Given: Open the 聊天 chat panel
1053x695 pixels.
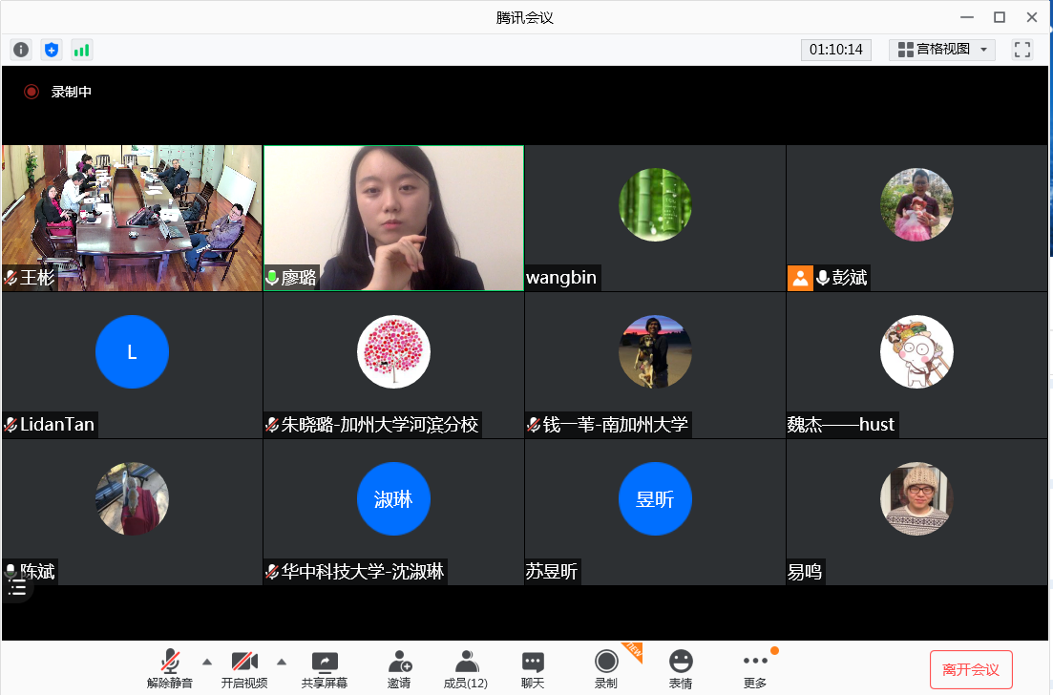Looking at the screenshot, I should (533, 668).
